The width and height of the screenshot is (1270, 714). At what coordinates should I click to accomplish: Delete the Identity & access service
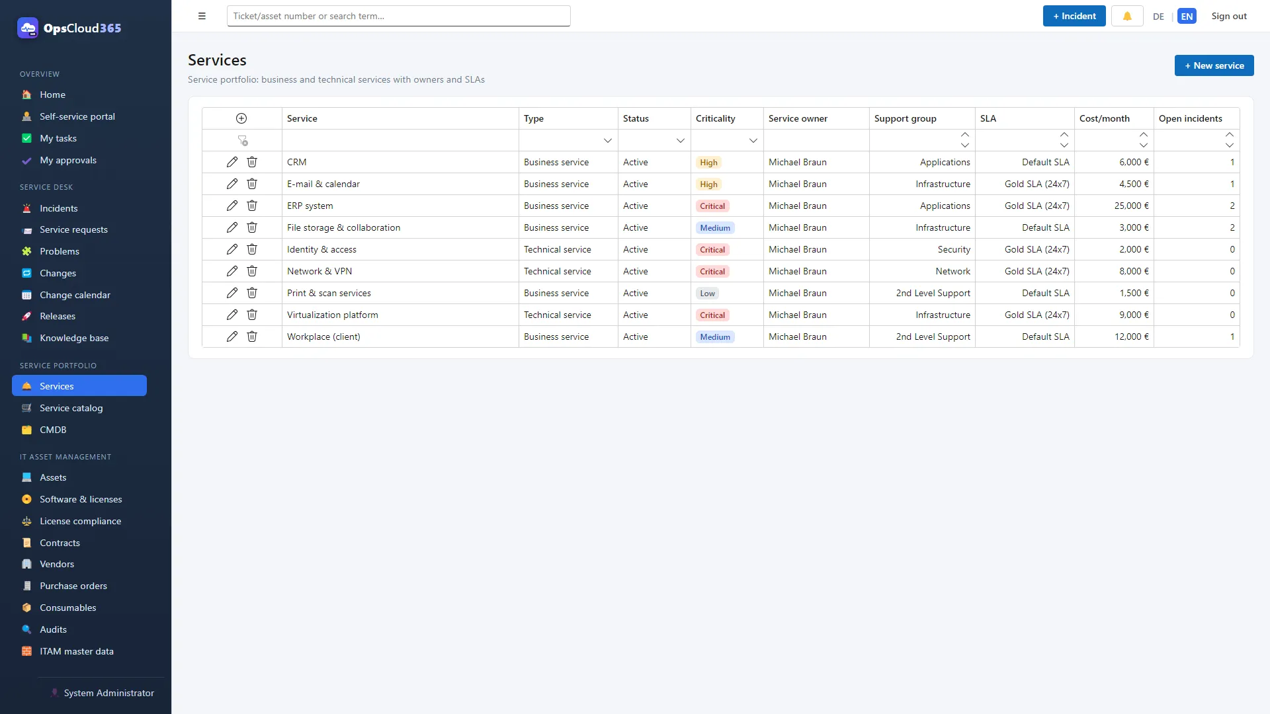click(252, 249)
